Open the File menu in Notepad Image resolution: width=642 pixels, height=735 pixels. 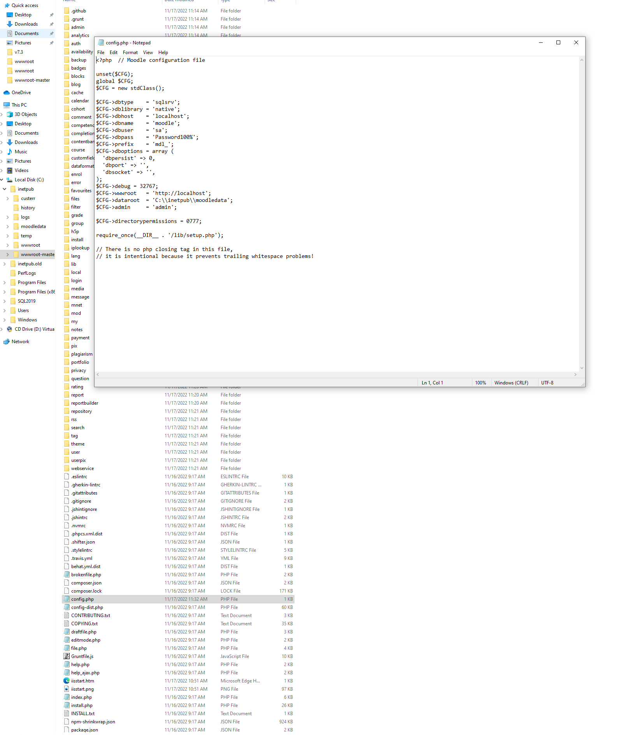pyautogui.click(x=101, y=53)
